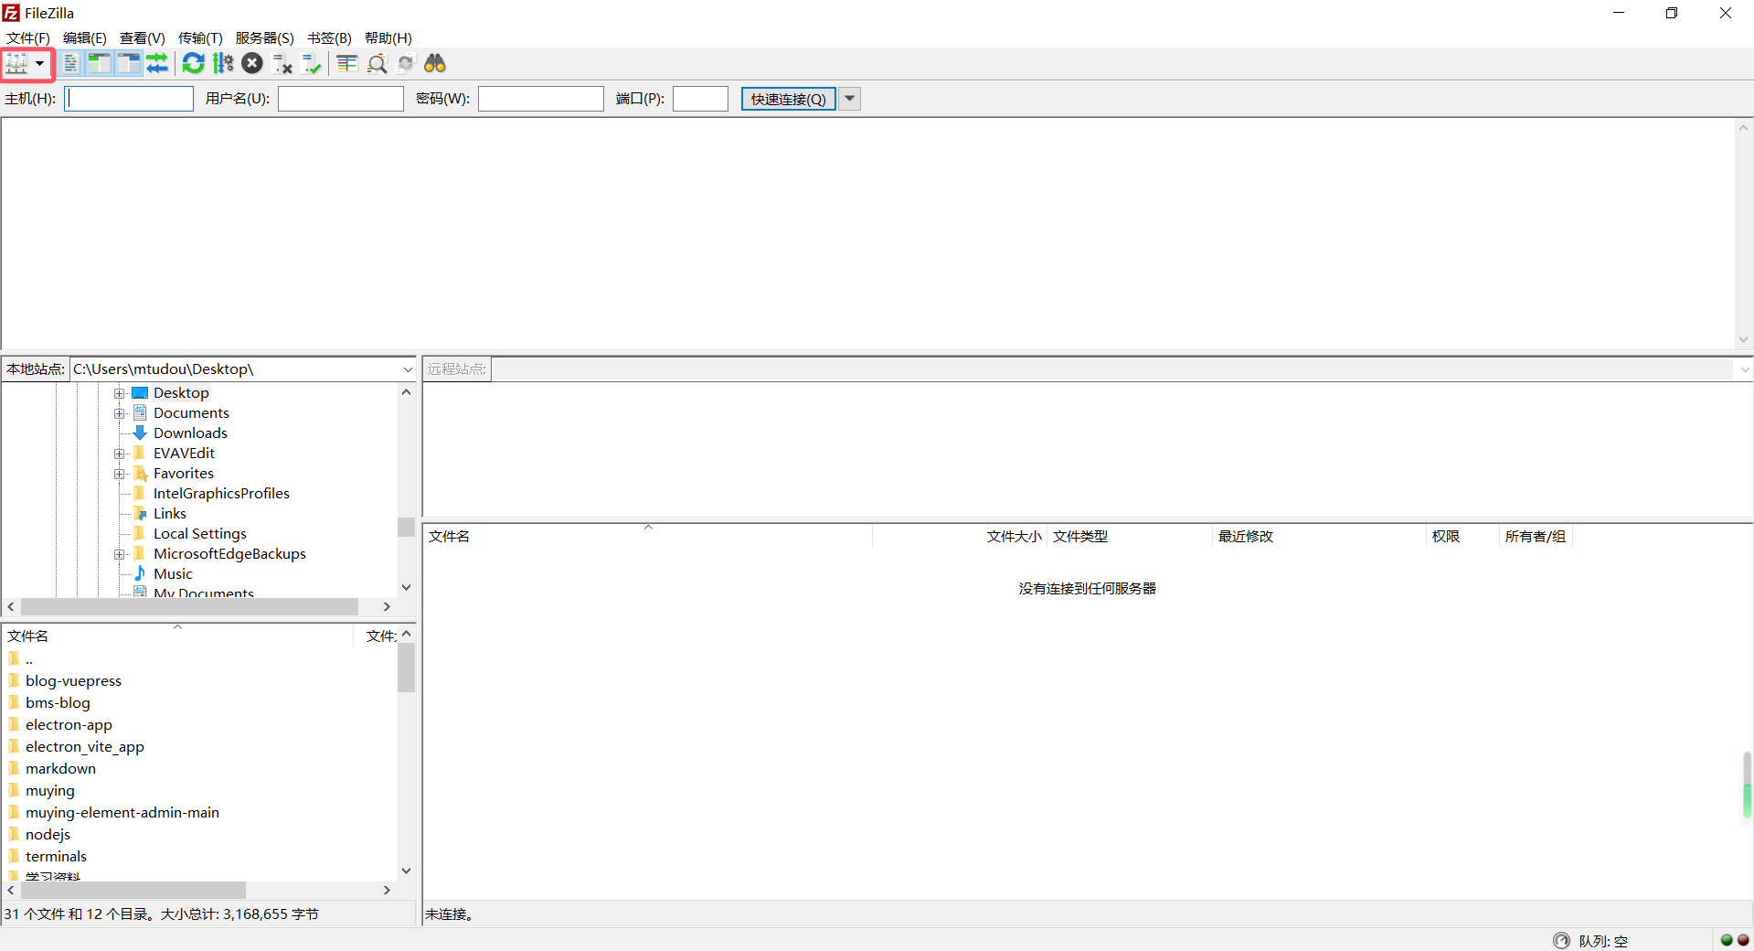Sort remote list by 所有者/组 column

[x=1535, y=537]
